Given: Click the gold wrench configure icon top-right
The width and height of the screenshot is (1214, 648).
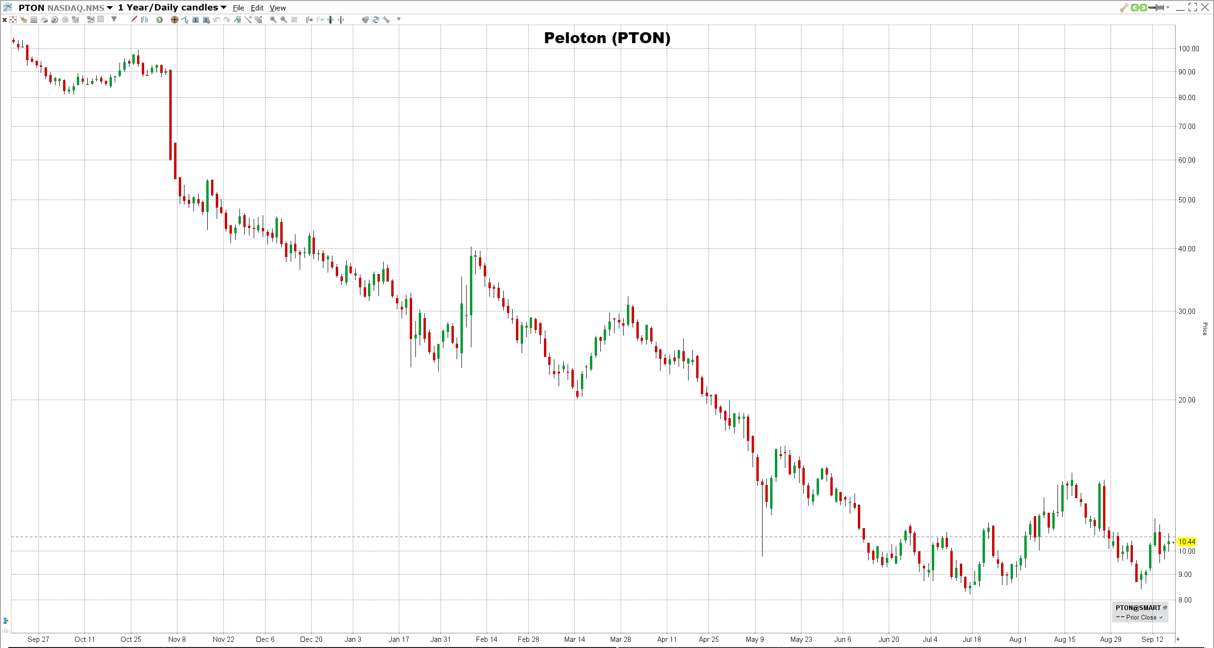Looking at the screenshot, I should [x=1124, y=8].
